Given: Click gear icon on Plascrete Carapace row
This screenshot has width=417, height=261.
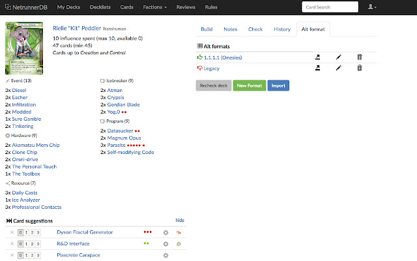Looking at the screenshot, I should tap(165, 255).
